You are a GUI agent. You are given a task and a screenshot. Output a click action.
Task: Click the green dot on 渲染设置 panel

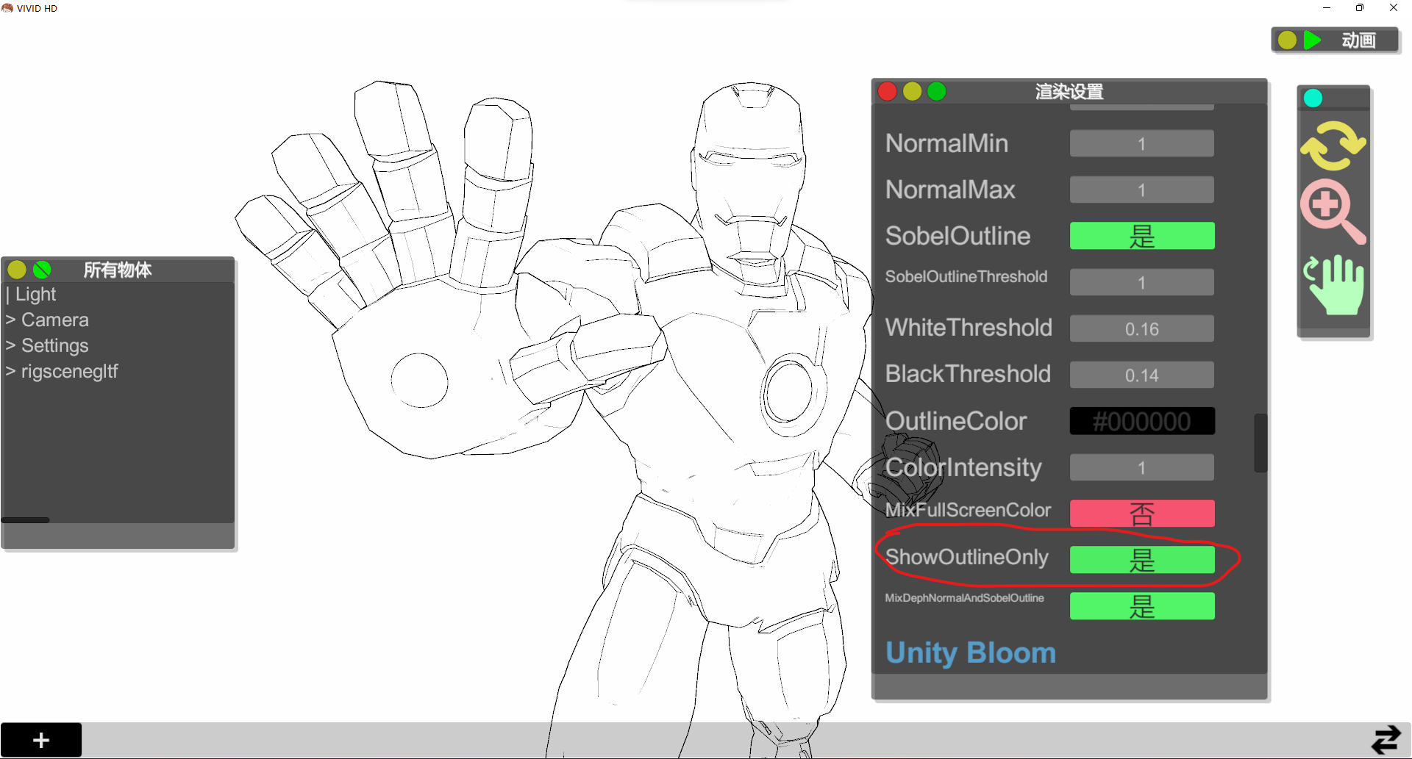[x=937, y=91]
